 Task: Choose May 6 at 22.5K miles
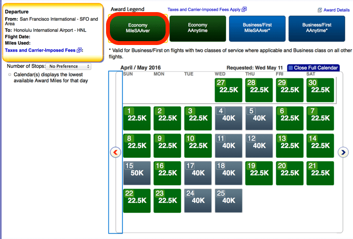(x=290, y=118)
